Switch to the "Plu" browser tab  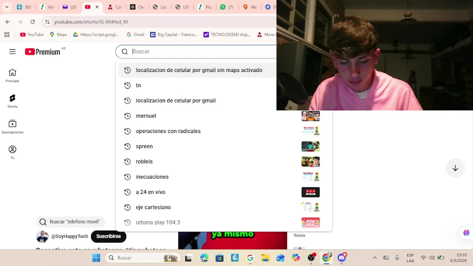pos(205,7)
